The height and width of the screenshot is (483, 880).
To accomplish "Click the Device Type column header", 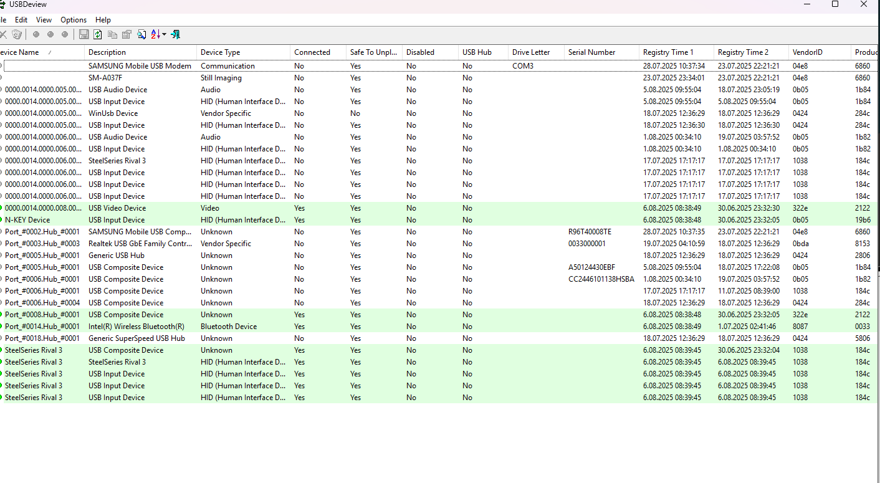I will (x=243, y=52).
